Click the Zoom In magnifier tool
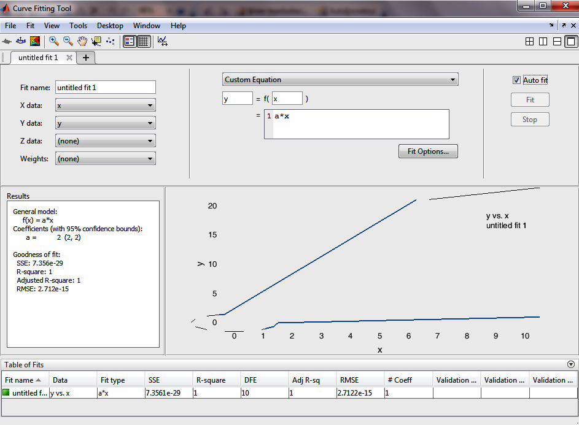Screen dimensions: 579x425 coord(54,41)
